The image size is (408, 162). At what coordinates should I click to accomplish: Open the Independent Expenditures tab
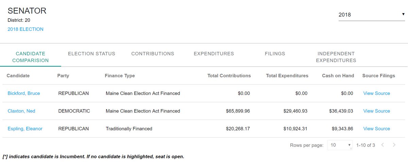click(x=336, y=57)
